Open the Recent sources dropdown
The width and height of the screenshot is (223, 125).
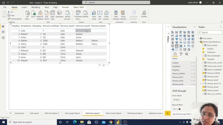(x=67, y=15)
